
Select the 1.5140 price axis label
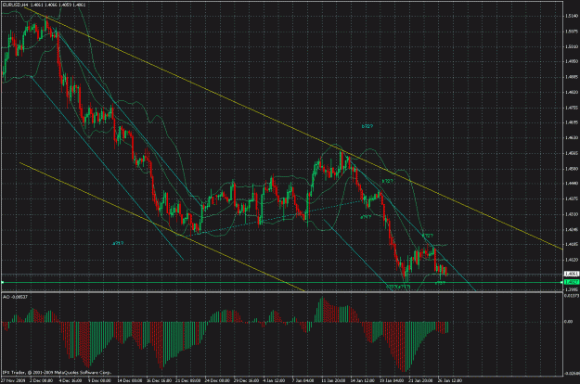pos(572,17)
